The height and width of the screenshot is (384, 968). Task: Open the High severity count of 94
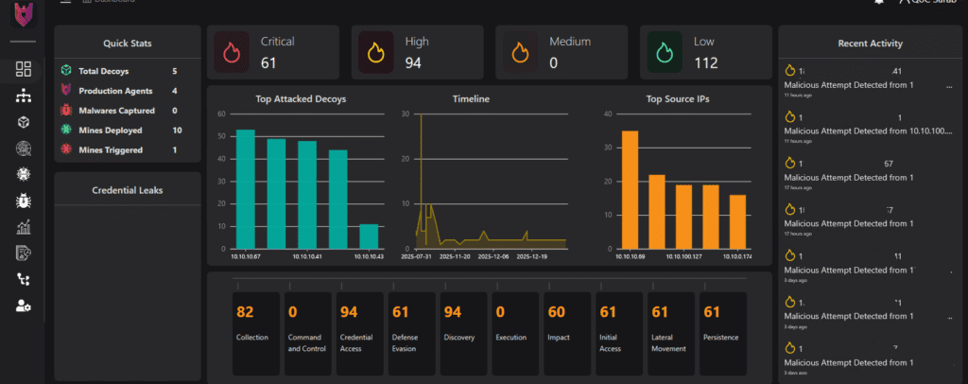pos(413,62)
